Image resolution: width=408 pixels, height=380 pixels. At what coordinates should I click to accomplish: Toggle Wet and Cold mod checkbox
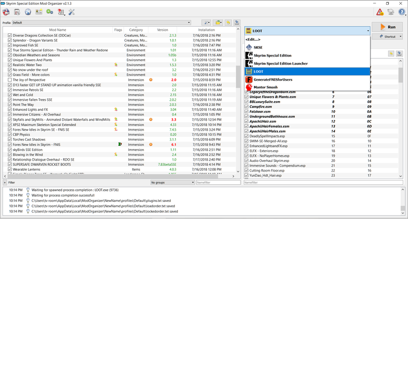pyautogui.click(x=10, y=95)
